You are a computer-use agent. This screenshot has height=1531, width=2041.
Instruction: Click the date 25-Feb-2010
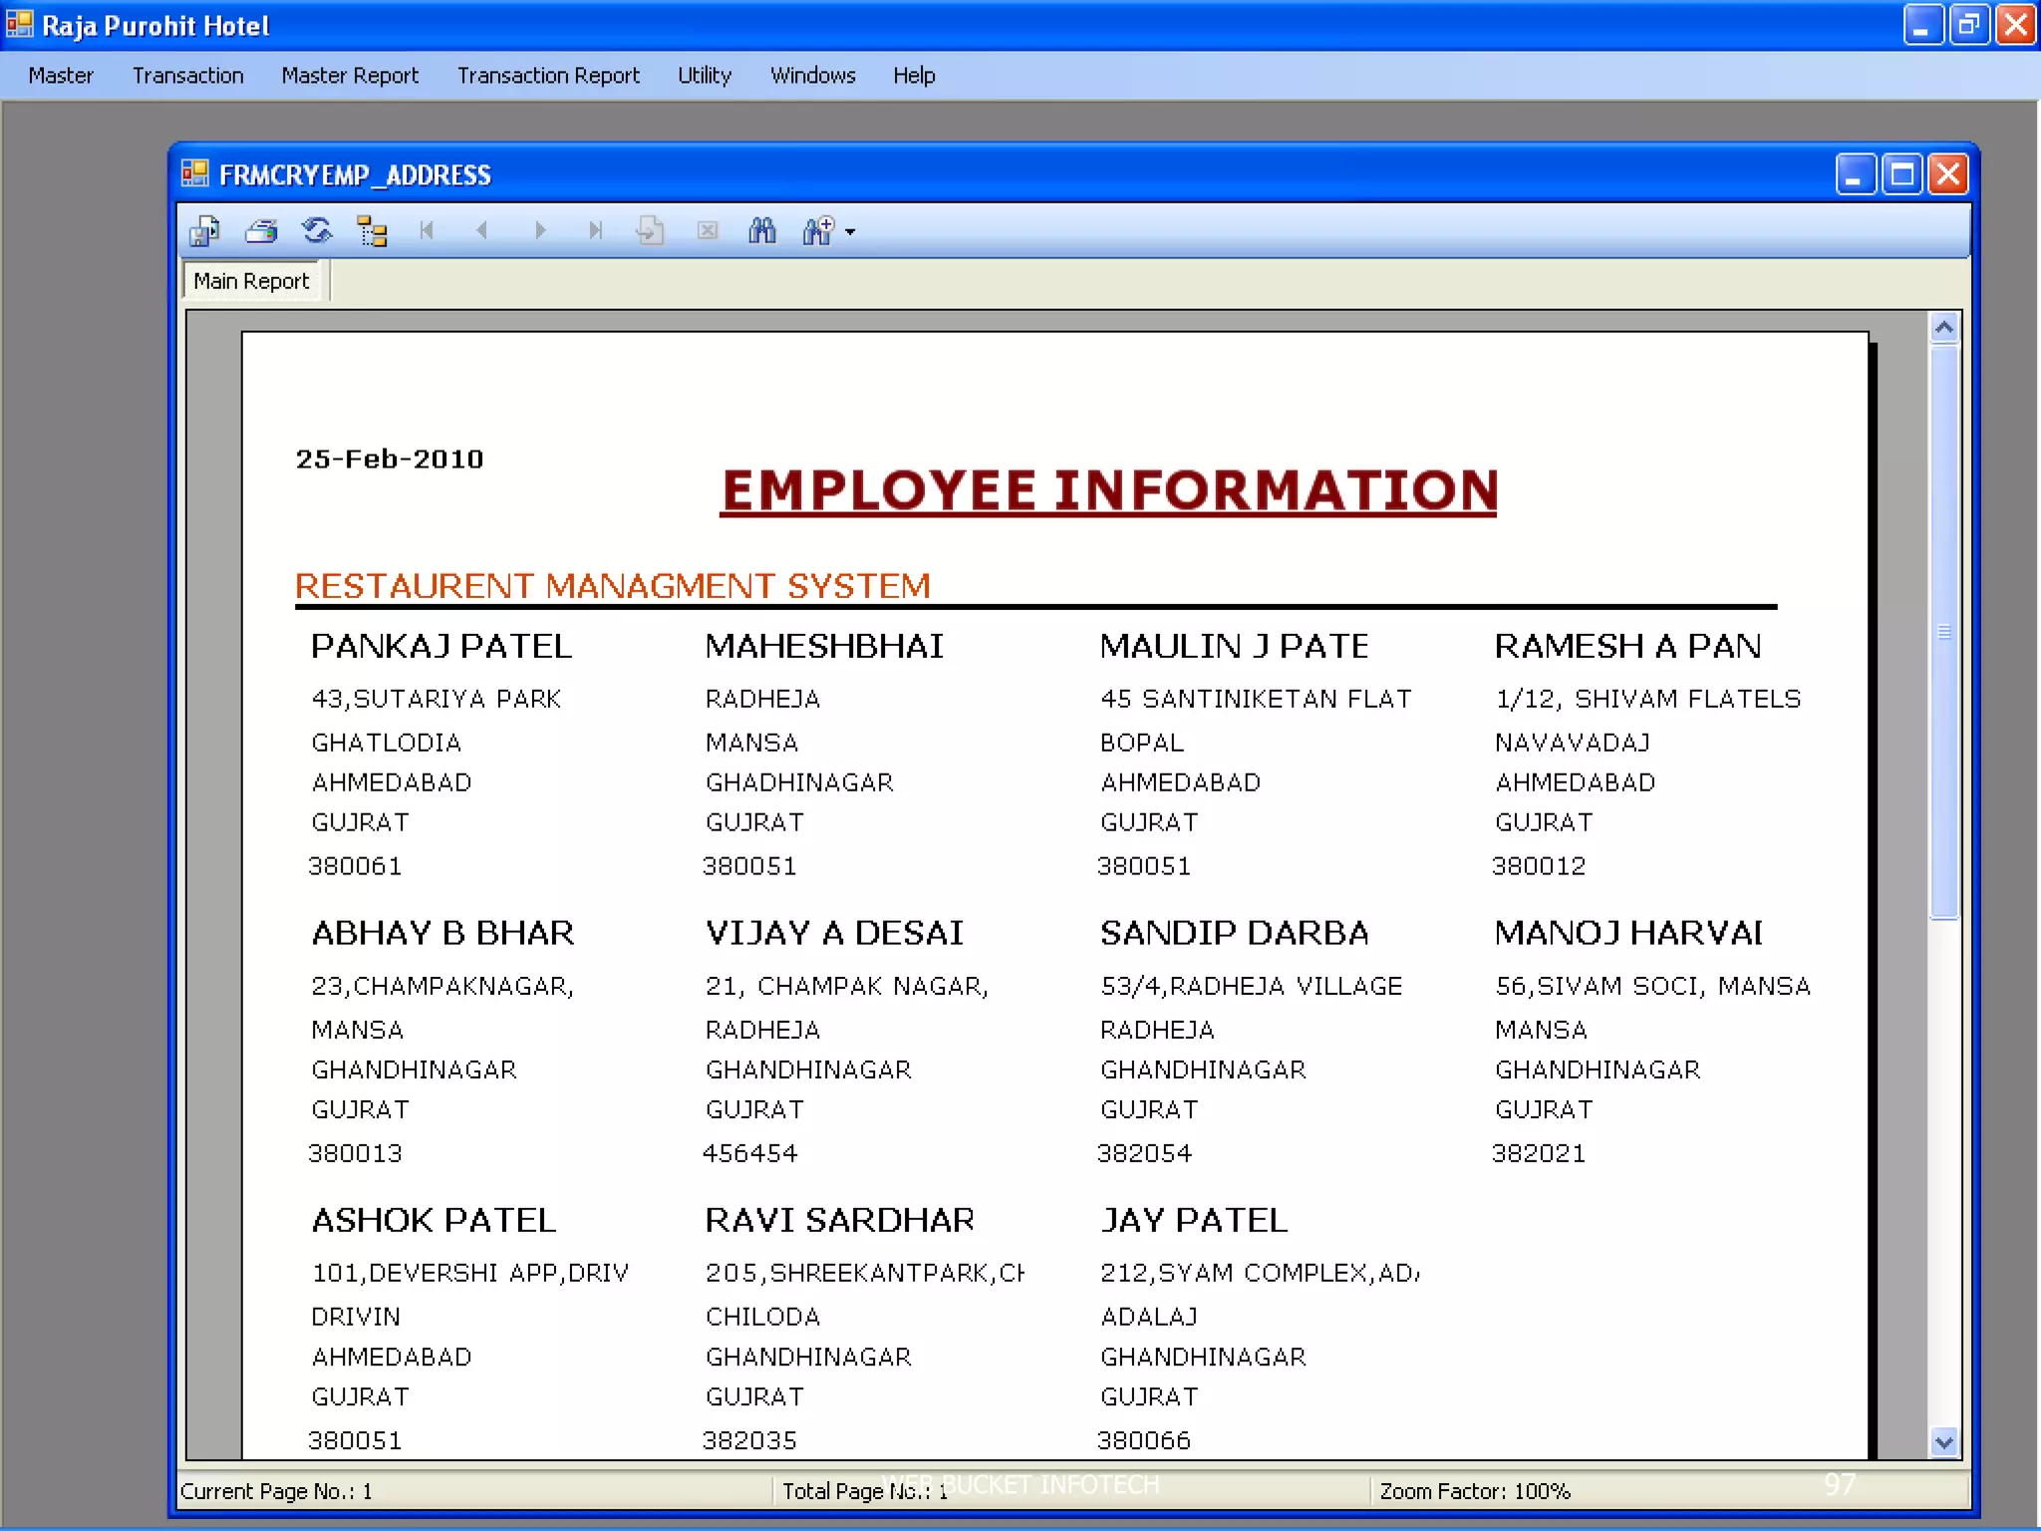click(390, 459)
